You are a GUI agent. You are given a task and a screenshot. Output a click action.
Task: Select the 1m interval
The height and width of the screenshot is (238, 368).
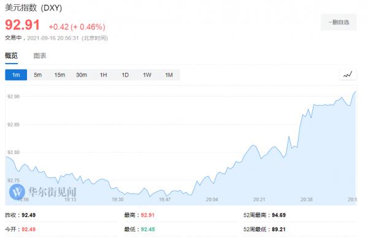point(16,75)
